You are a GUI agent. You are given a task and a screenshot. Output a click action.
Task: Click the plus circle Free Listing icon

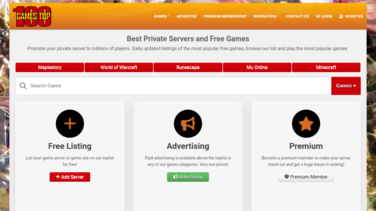pyautogui.click(x=70, y=124)
